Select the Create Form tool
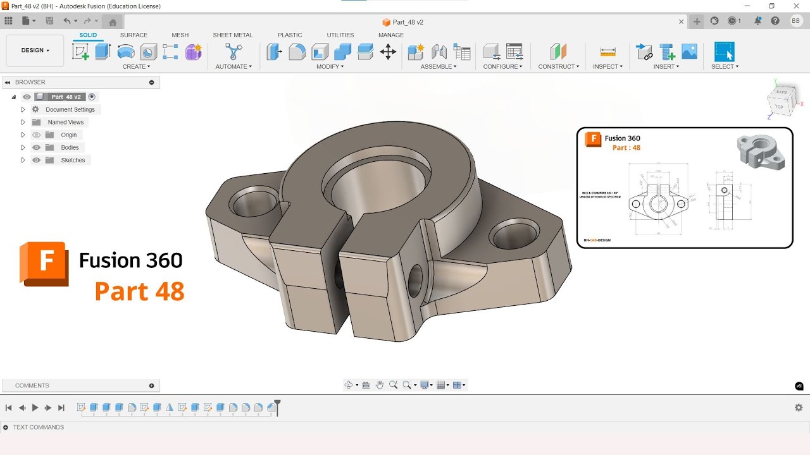Viewport: 810px width, 455px height. 193,52
